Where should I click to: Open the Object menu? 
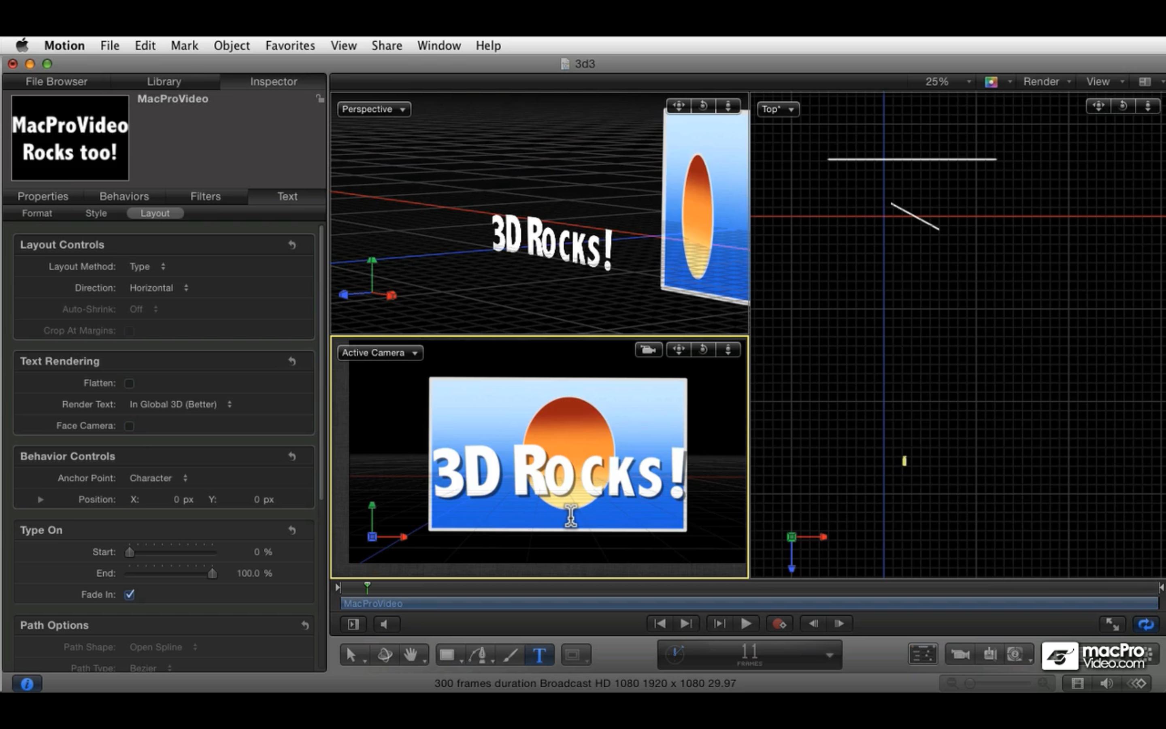[232, 45]
